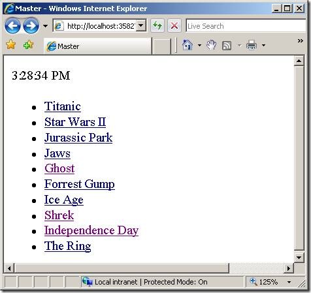Open the visited Shrek link
311x293 pixels.
coord(59,215)
